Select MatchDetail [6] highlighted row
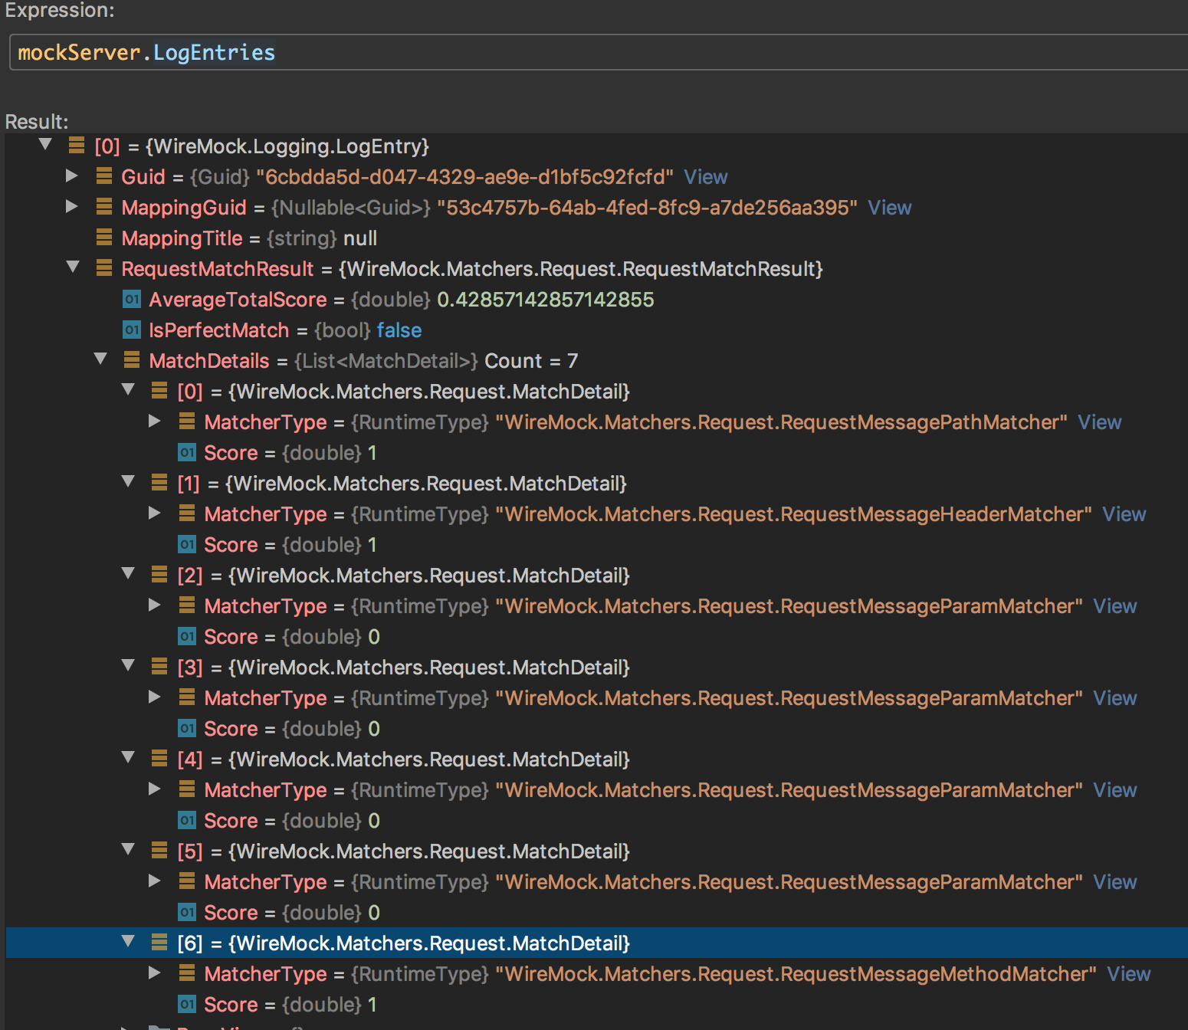Image resolution: width=1188 pixels, height=1030 pixels. click(597, 943)
